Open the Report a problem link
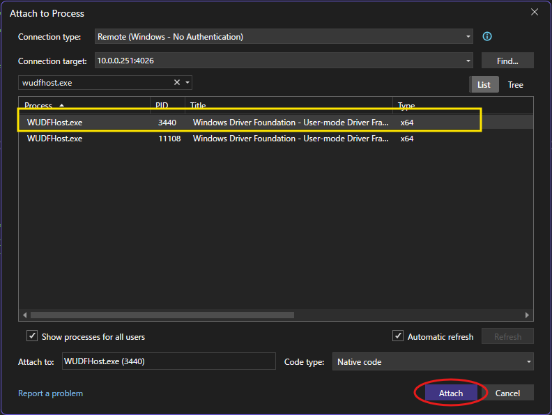The width and height of the screenshot is (552, 415). pyautogui.click(x=50, y=393)
